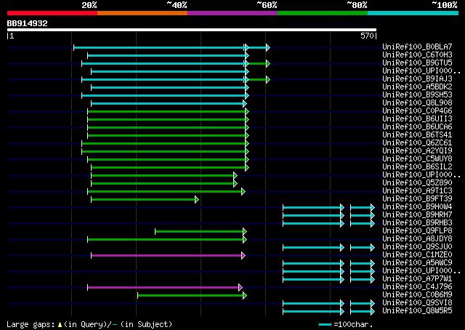This screenshot has width=465, height=330.
Task: Open hit UniRef100_Q9SJU0
Action: pyautogui.click(x=417, y=247)
